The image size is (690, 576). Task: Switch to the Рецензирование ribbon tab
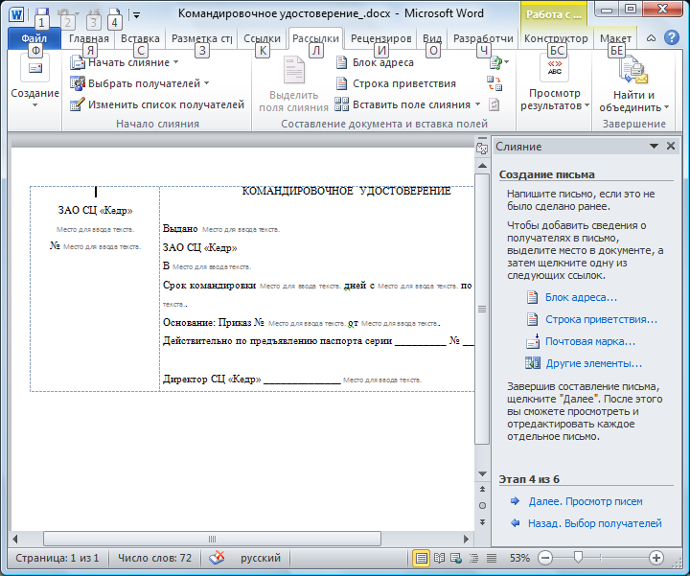tap(380, 38)
